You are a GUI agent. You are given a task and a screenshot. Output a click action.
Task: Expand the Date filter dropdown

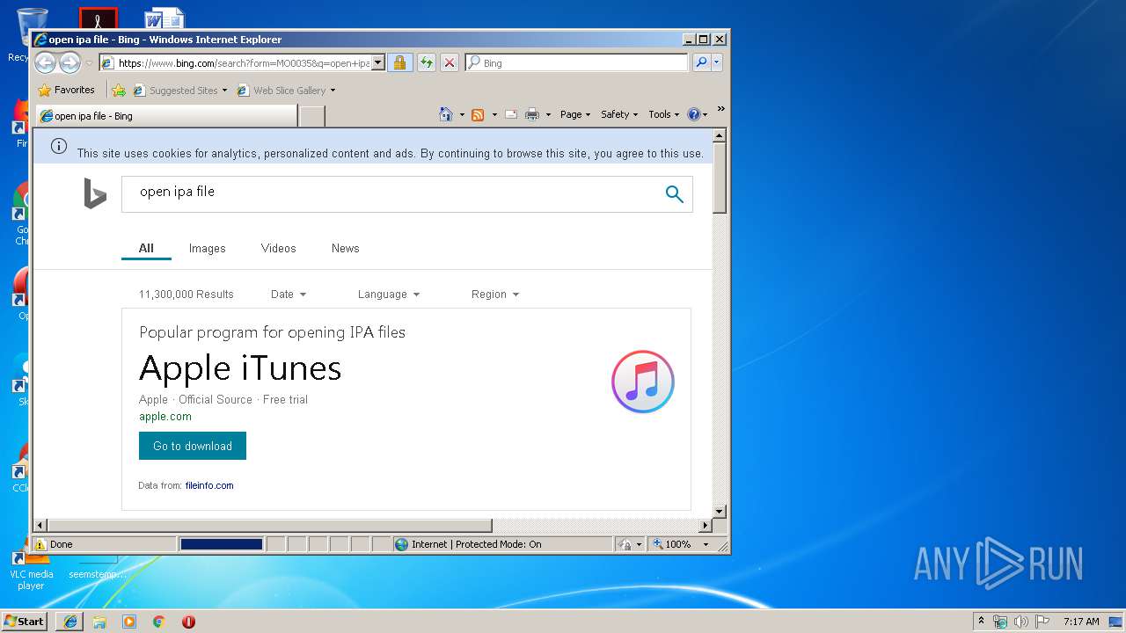(289, 294)
